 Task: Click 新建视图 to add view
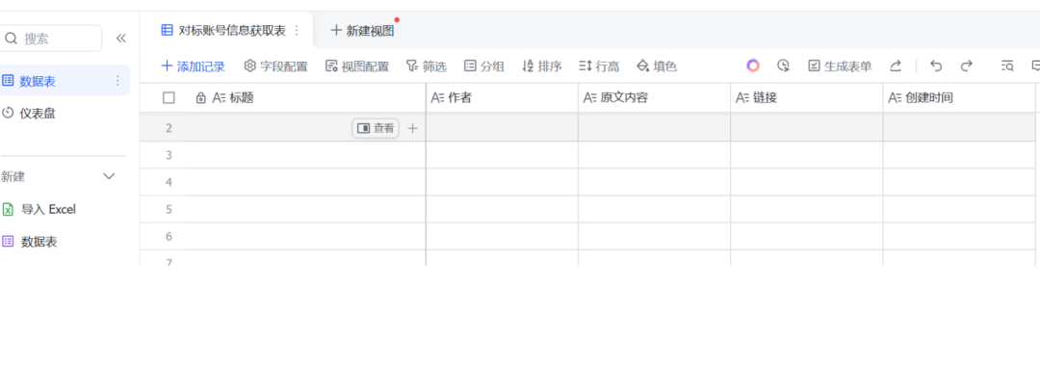pyautogui.click(x=362, y=31)
